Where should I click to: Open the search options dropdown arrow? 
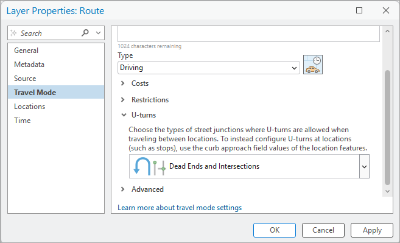[x=98, y=33]
